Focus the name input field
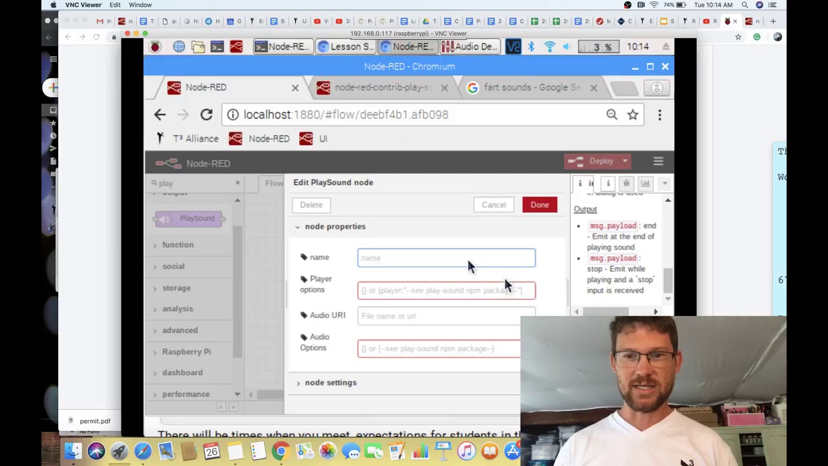 [x=446, y=258]
